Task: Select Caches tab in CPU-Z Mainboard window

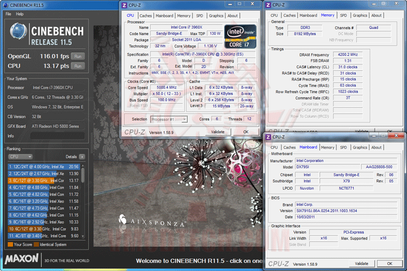Action: point(289,147)
